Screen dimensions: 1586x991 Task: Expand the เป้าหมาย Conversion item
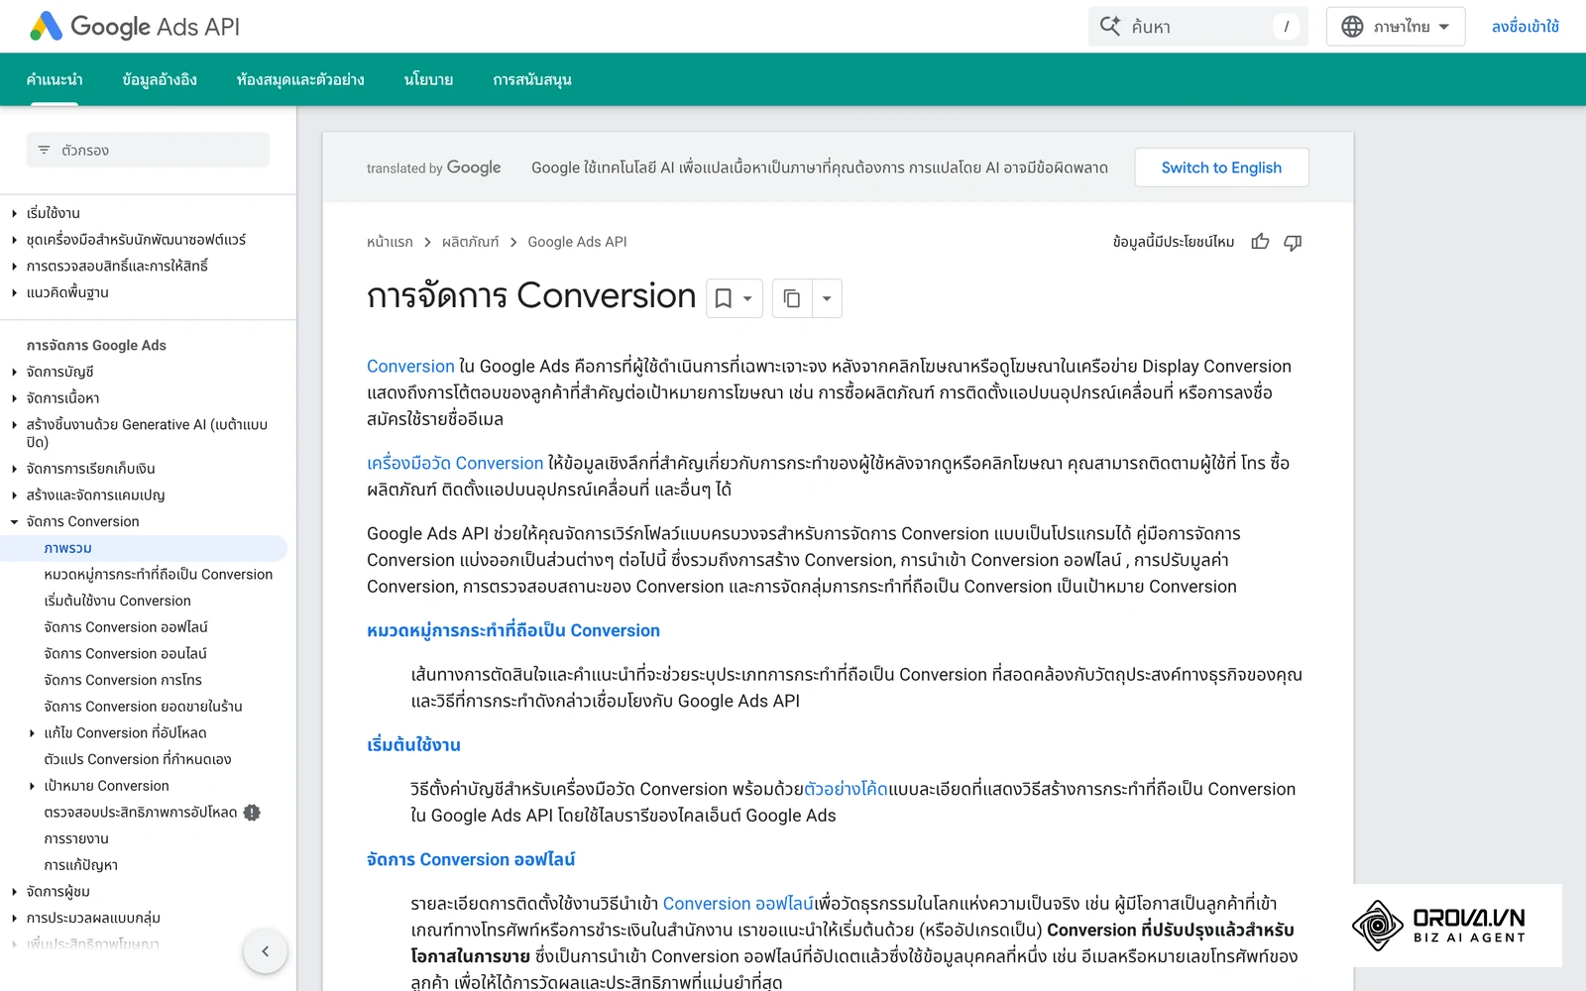pyautogui.click(x=32, y=786)
